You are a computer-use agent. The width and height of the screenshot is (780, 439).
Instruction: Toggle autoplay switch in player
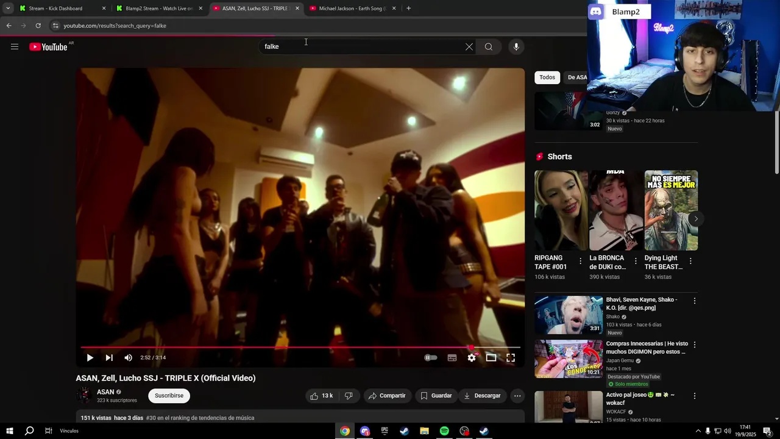click(x=431, y=358)
